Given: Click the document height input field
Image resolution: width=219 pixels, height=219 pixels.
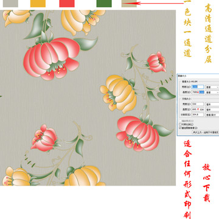Looking at the screenshot, I should (198, 109).
